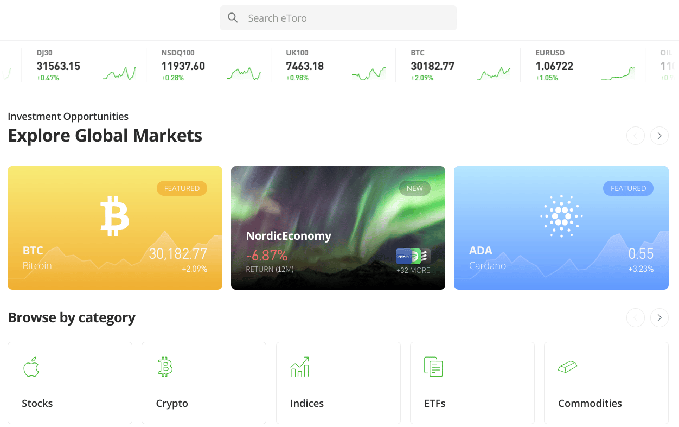Click the ETFs documents icon
The width and height of the screenshot is (679, 427).
[433, 367]
